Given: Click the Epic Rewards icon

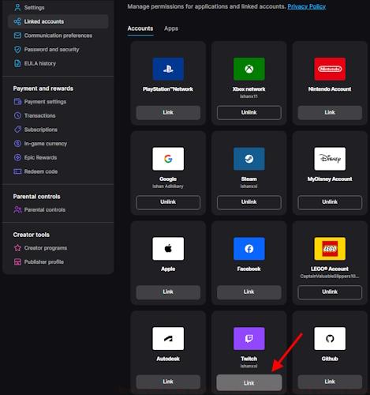Looking at the screenshot, I should (x=17, y=157).
